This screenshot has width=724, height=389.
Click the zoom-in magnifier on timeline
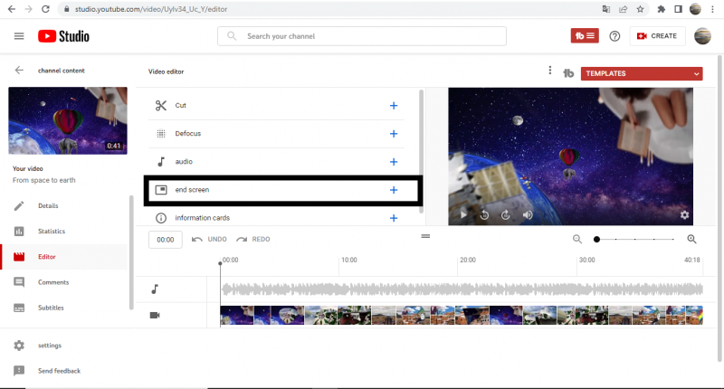[x=692, y=240]
